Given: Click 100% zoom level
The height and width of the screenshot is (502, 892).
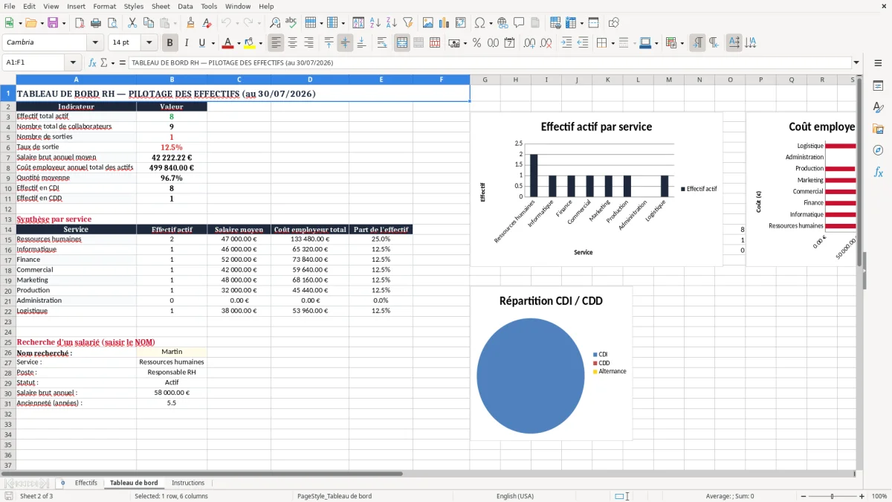Looking at the screenshot, I should pyautogui.click(x=879, y=496).
